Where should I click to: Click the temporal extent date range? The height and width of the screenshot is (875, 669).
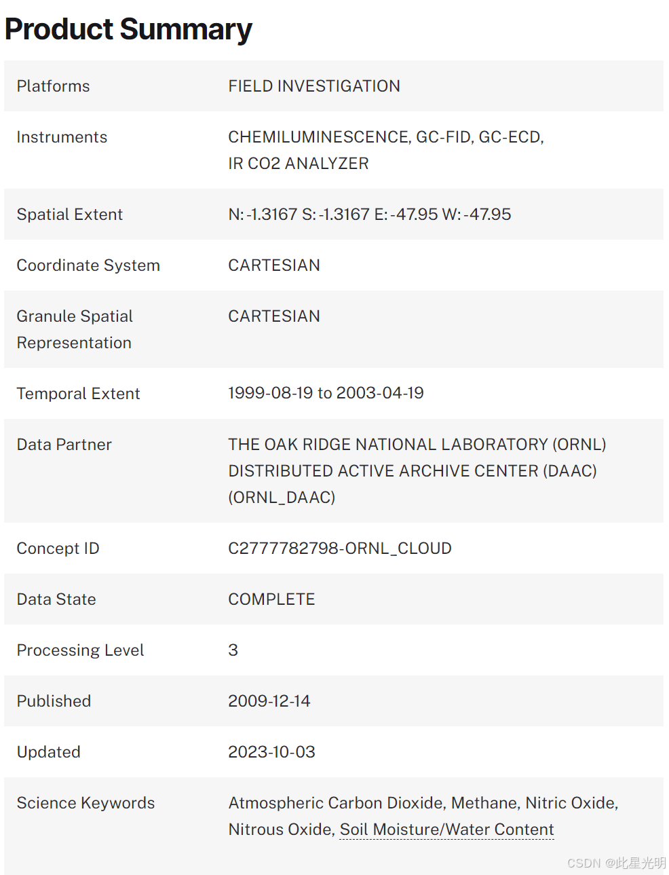[326, 393]
